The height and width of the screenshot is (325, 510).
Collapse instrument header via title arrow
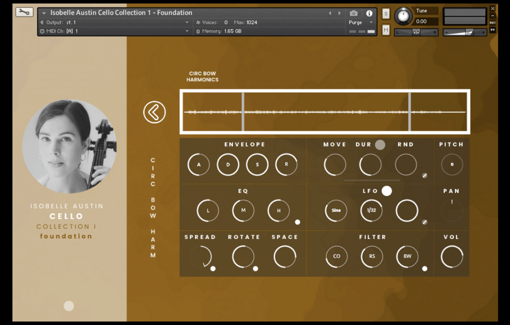tap(44, 13)
